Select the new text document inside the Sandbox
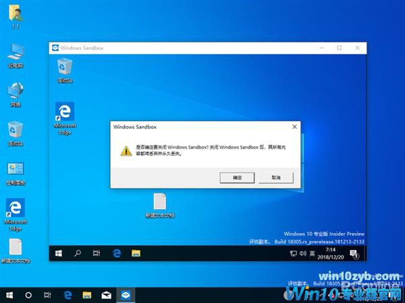 pos(160,205)
